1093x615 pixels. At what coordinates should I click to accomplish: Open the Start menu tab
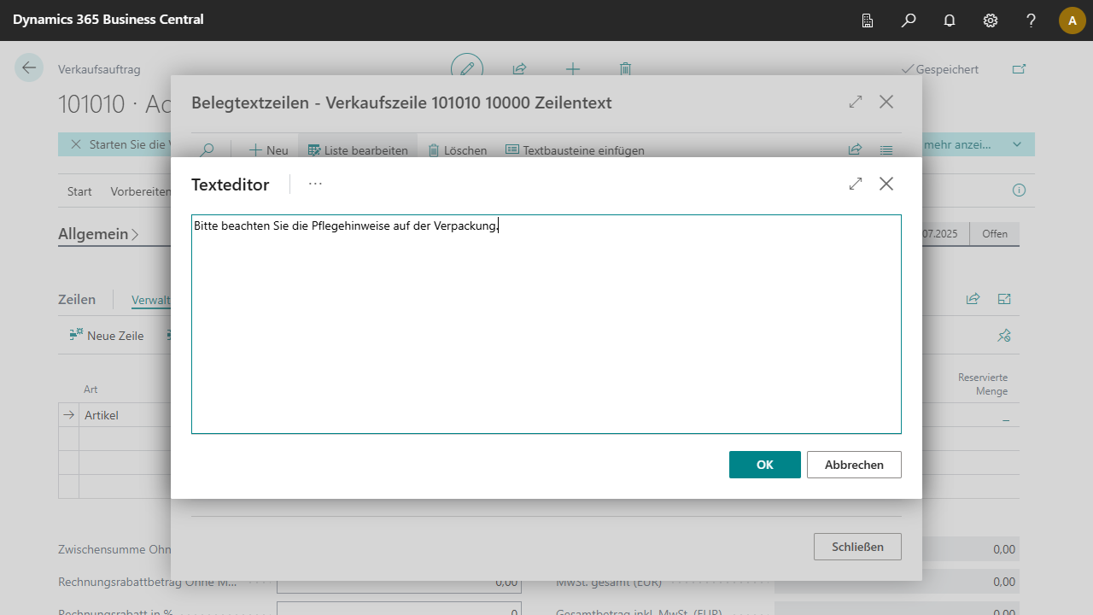tap(79, 191)
